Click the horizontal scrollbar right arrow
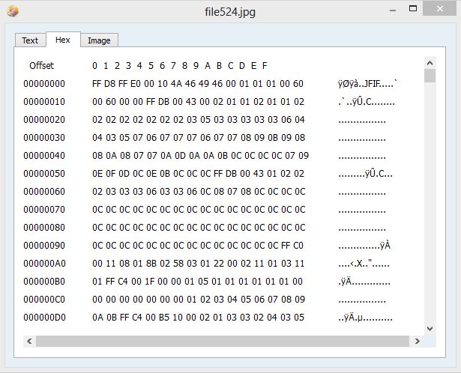 418,341
